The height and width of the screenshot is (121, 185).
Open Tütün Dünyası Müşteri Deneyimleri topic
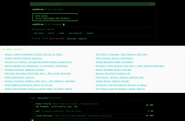click(x=115, y=58)
